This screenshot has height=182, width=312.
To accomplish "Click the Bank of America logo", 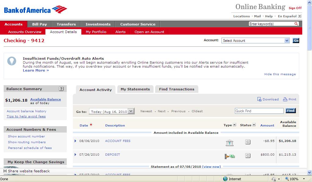I will click(x=35, y=10).
